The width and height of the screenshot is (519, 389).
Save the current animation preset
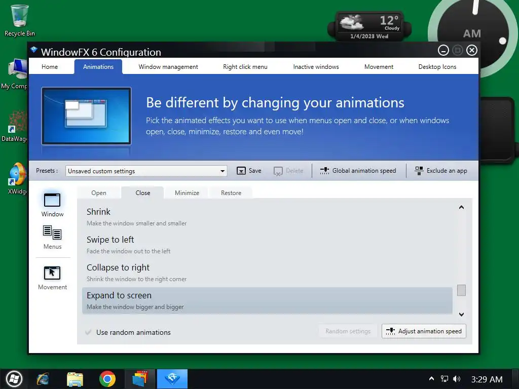pyautogui.click(x=249, y=171)
